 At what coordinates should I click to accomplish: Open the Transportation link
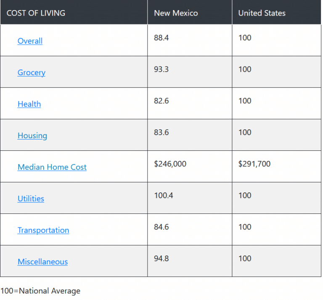43,230
